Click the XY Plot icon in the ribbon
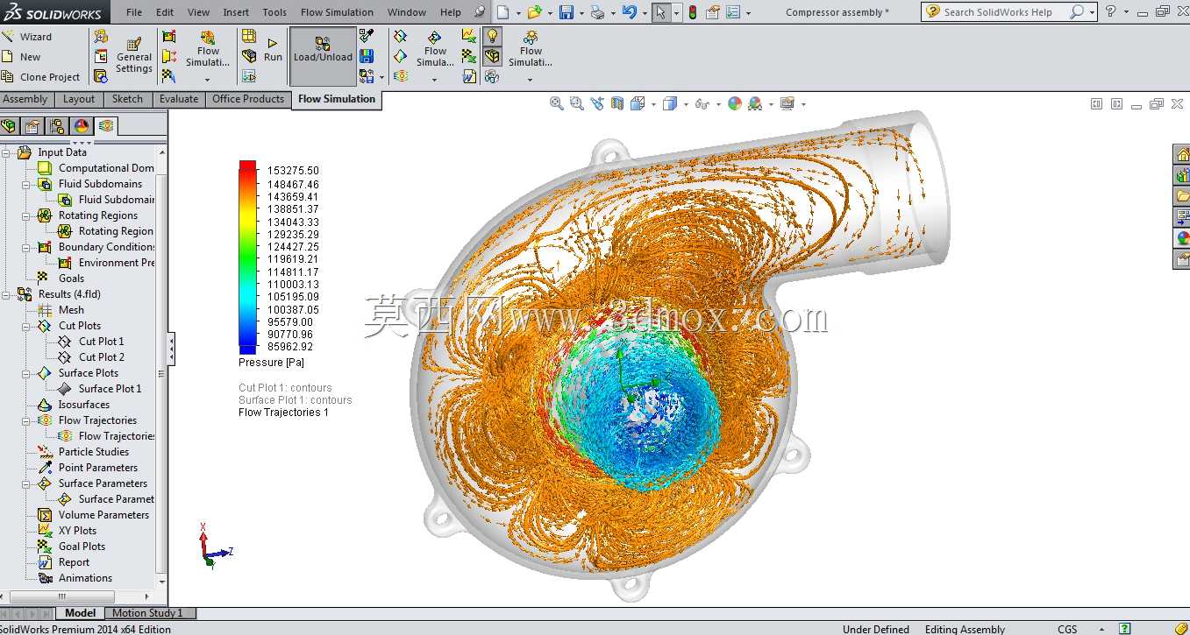Image resolution: width=1190 pixels, height=635 pixels. click(x=469, y=36)
